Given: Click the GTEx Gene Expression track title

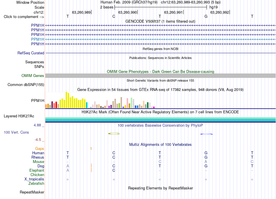Looking at the screenshot, I should [x=160, y=89].
